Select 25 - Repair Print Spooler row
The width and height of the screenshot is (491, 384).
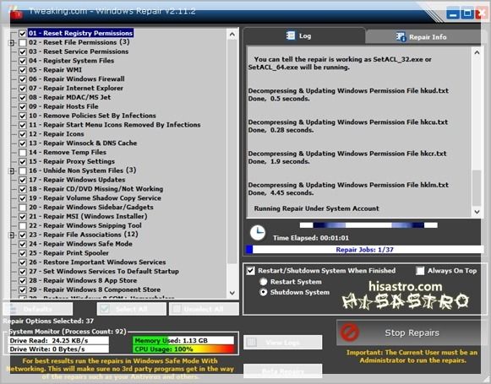69,253
